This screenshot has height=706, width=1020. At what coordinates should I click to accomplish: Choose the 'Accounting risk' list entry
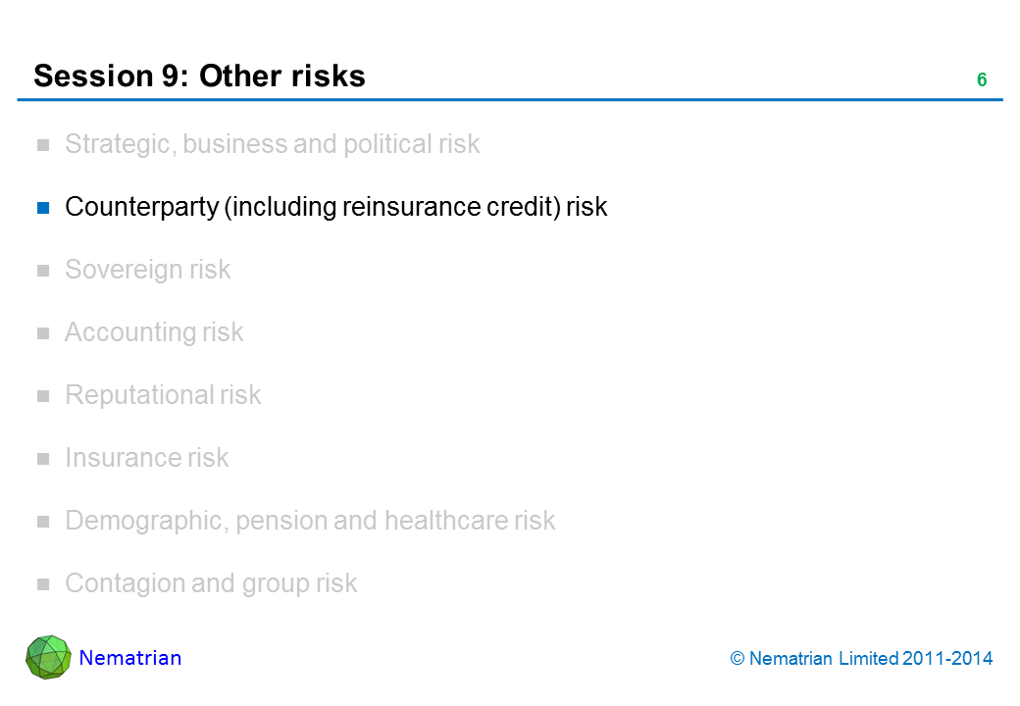coord(154,332)
